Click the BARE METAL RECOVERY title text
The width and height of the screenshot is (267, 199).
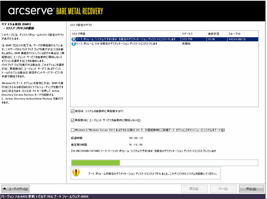click(79, 11)
